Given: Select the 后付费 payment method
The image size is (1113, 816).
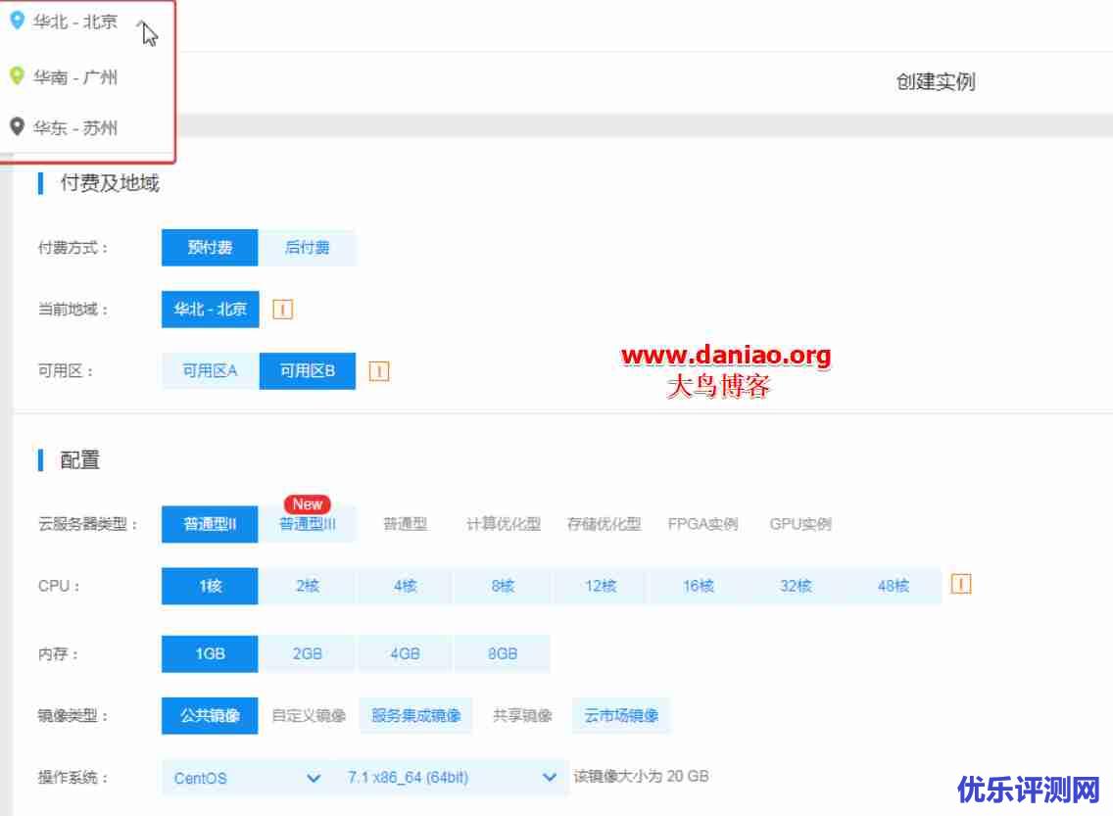Looking at the screenshot, I should point(307,247).
